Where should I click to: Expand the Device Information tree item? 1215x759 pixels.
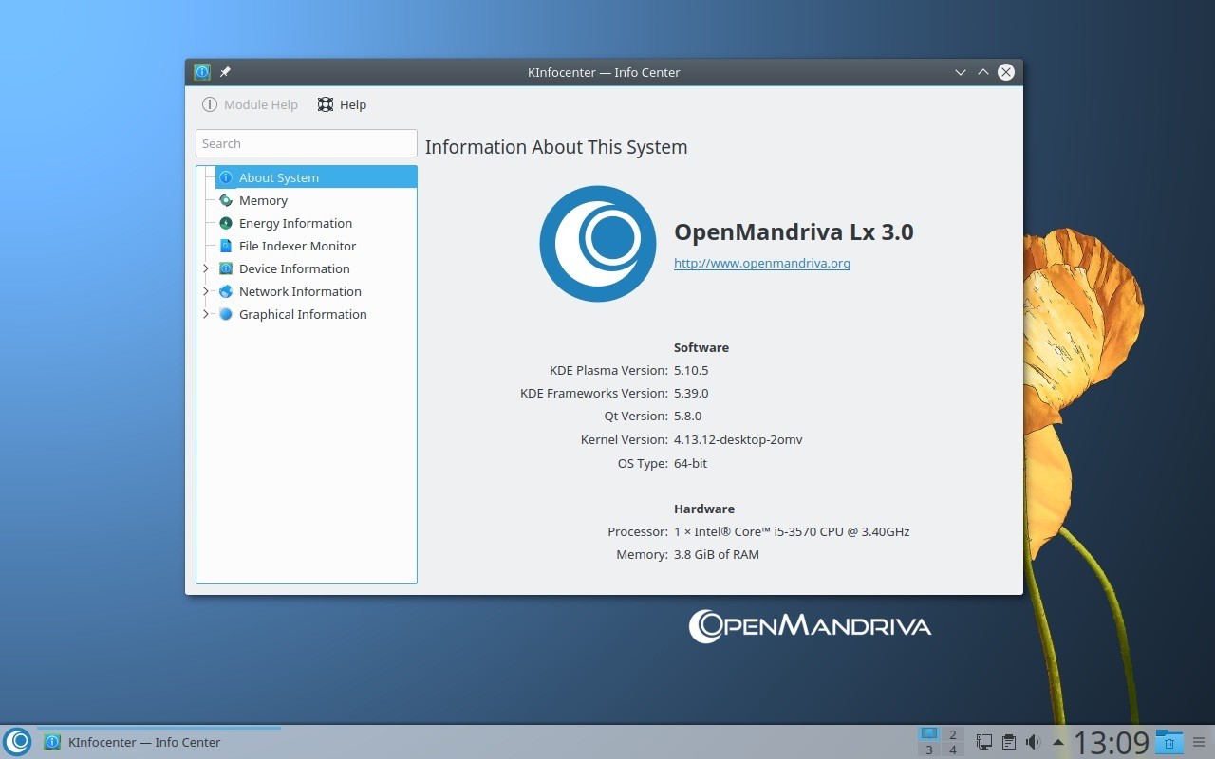[x=206, y=268]
